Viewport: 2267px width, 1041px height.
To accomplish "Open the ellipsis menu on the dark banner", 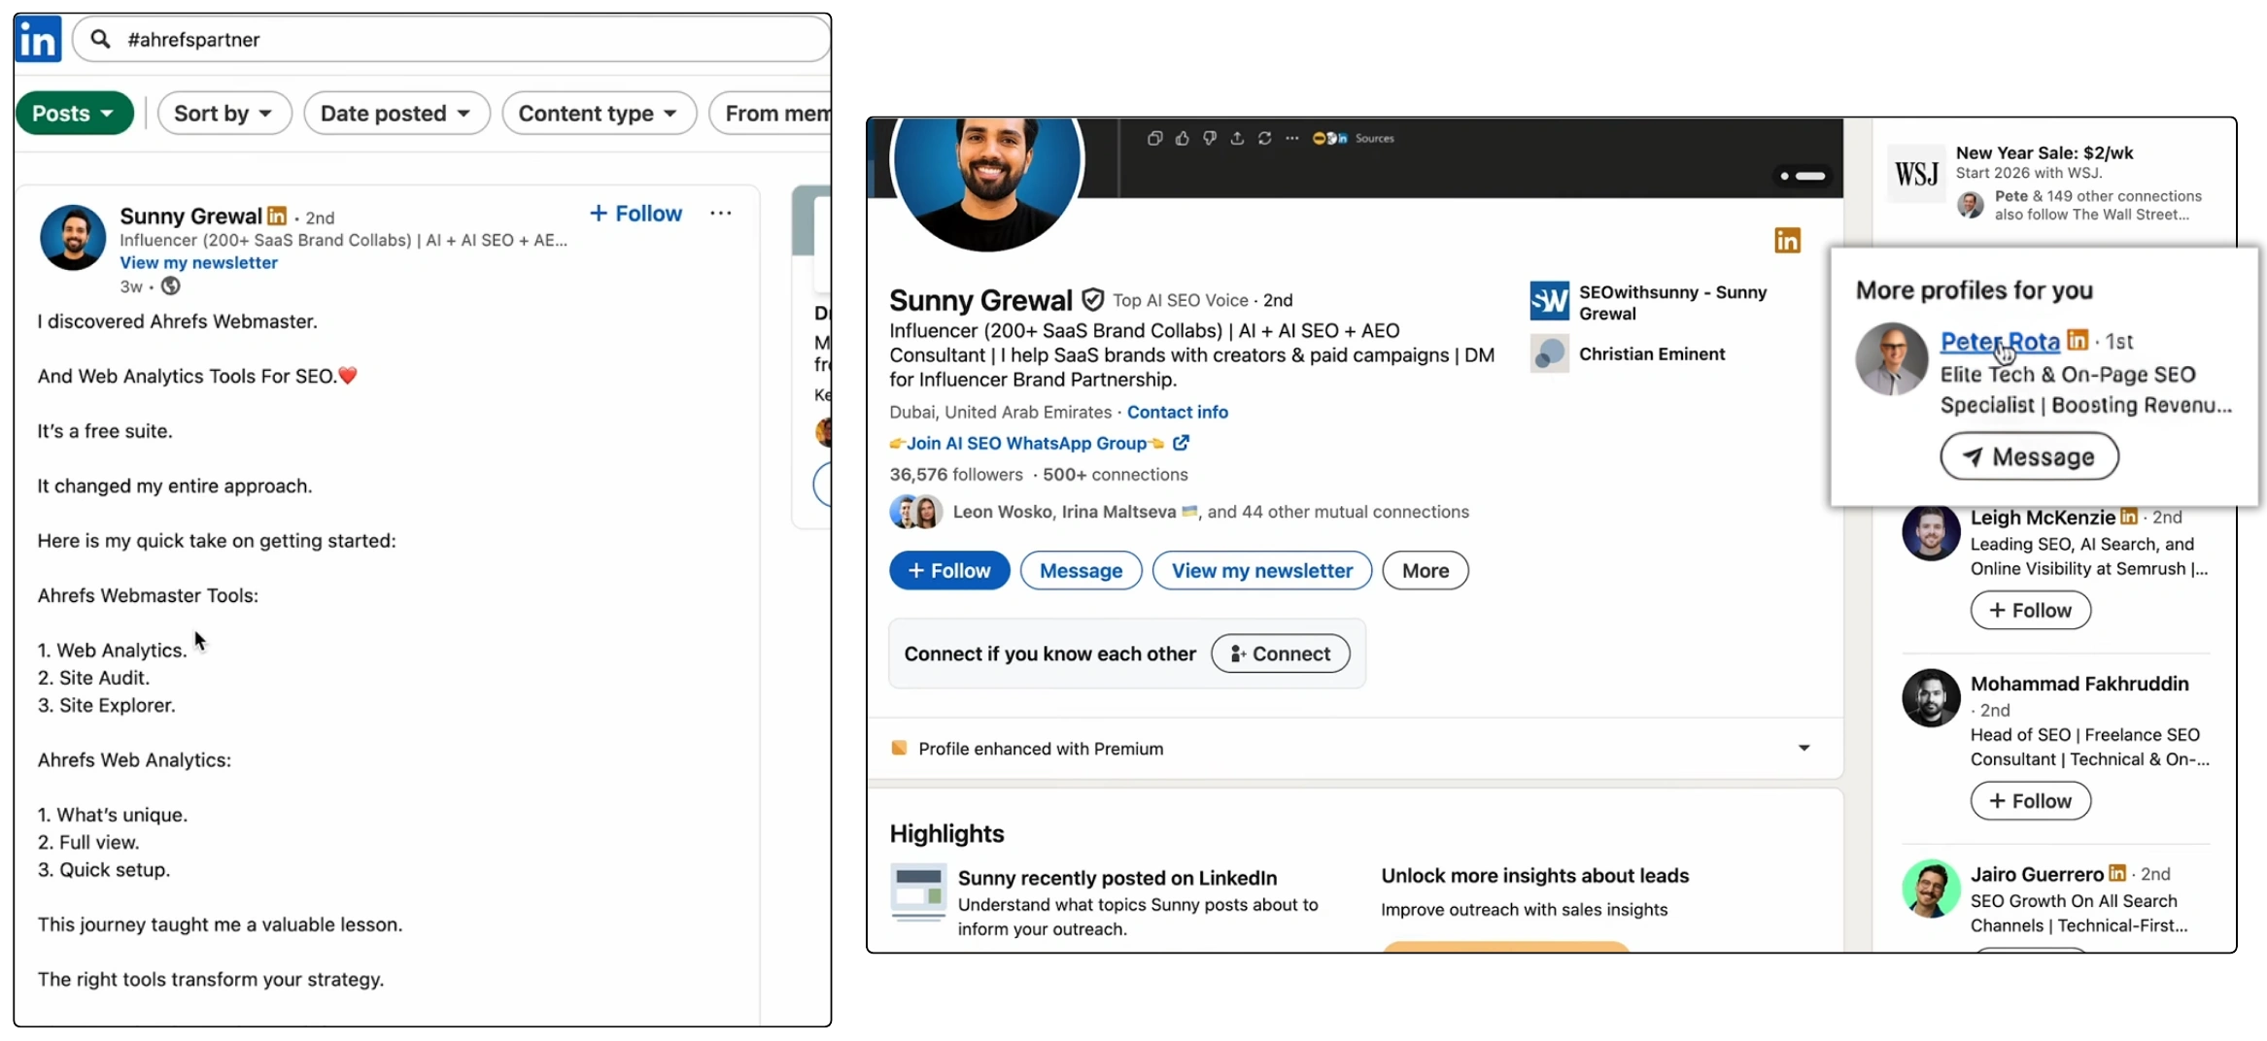I will 1291,138.
